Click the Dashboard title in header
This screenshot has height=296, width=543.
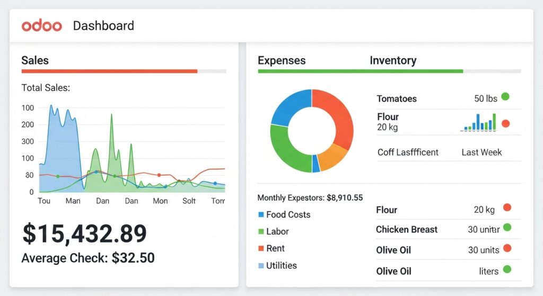coord(103,25)
